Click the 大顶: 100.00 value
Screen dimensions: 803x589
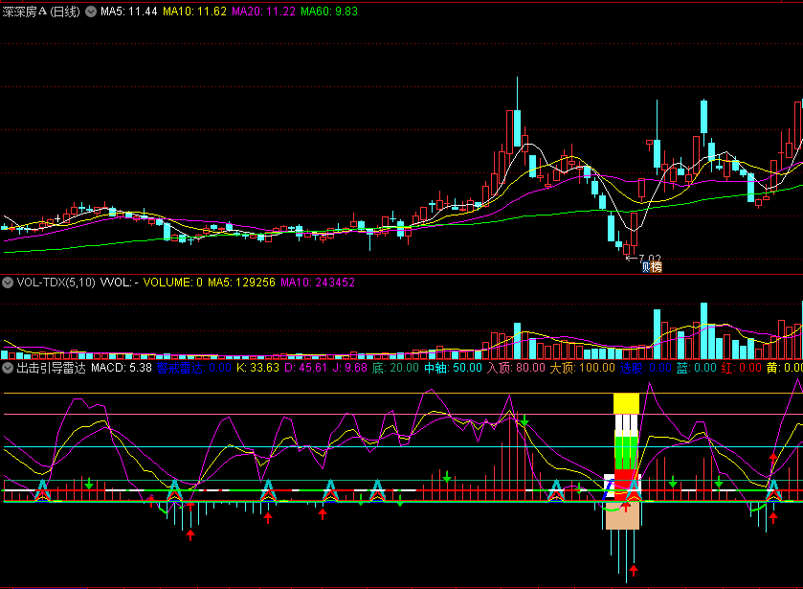[582, 368]
